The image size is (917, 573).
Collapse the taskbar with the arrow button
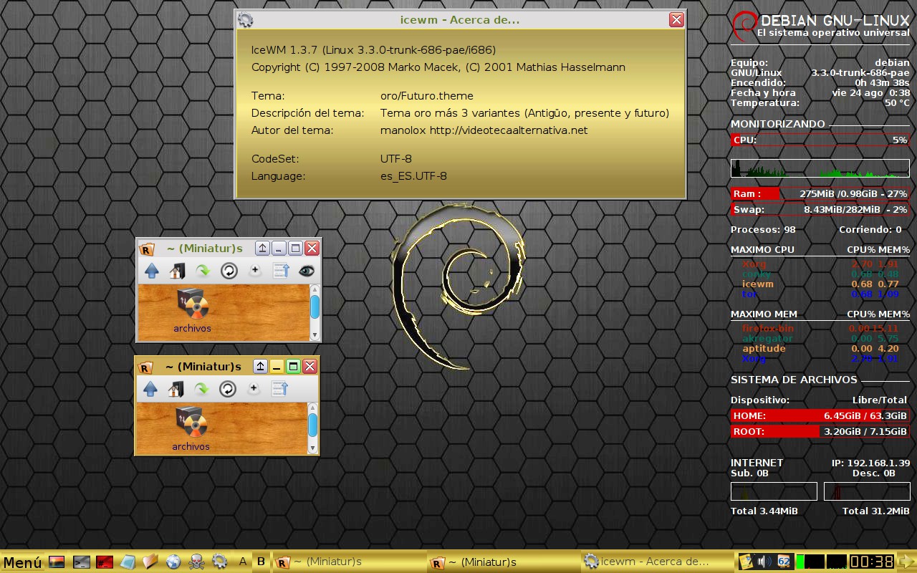pos(906,562)
